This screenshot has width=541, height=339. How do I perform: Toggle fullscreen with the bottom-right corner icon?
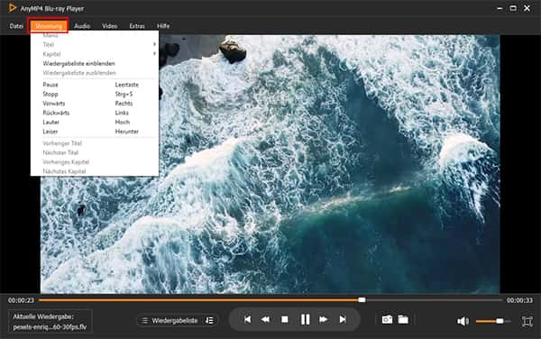[527, 321]
